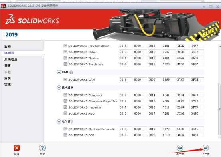Screen dimensions: 221x157
Task: Uncheck SOLIDWORKS Composer Player Pro
Action: [65, 101]
